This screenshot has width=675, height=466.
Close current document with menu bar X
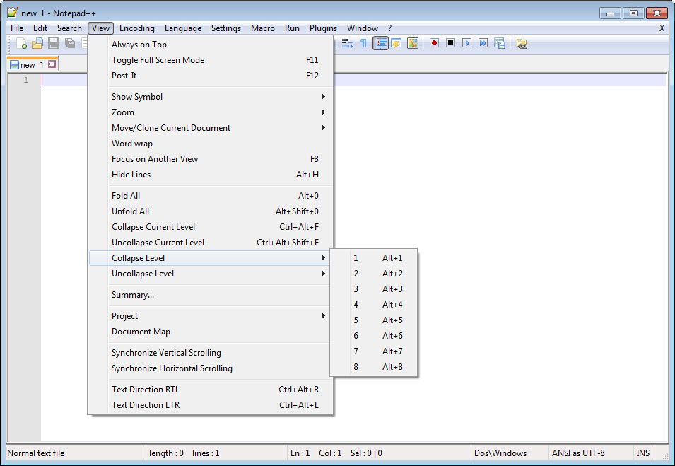tap(662, 28)
